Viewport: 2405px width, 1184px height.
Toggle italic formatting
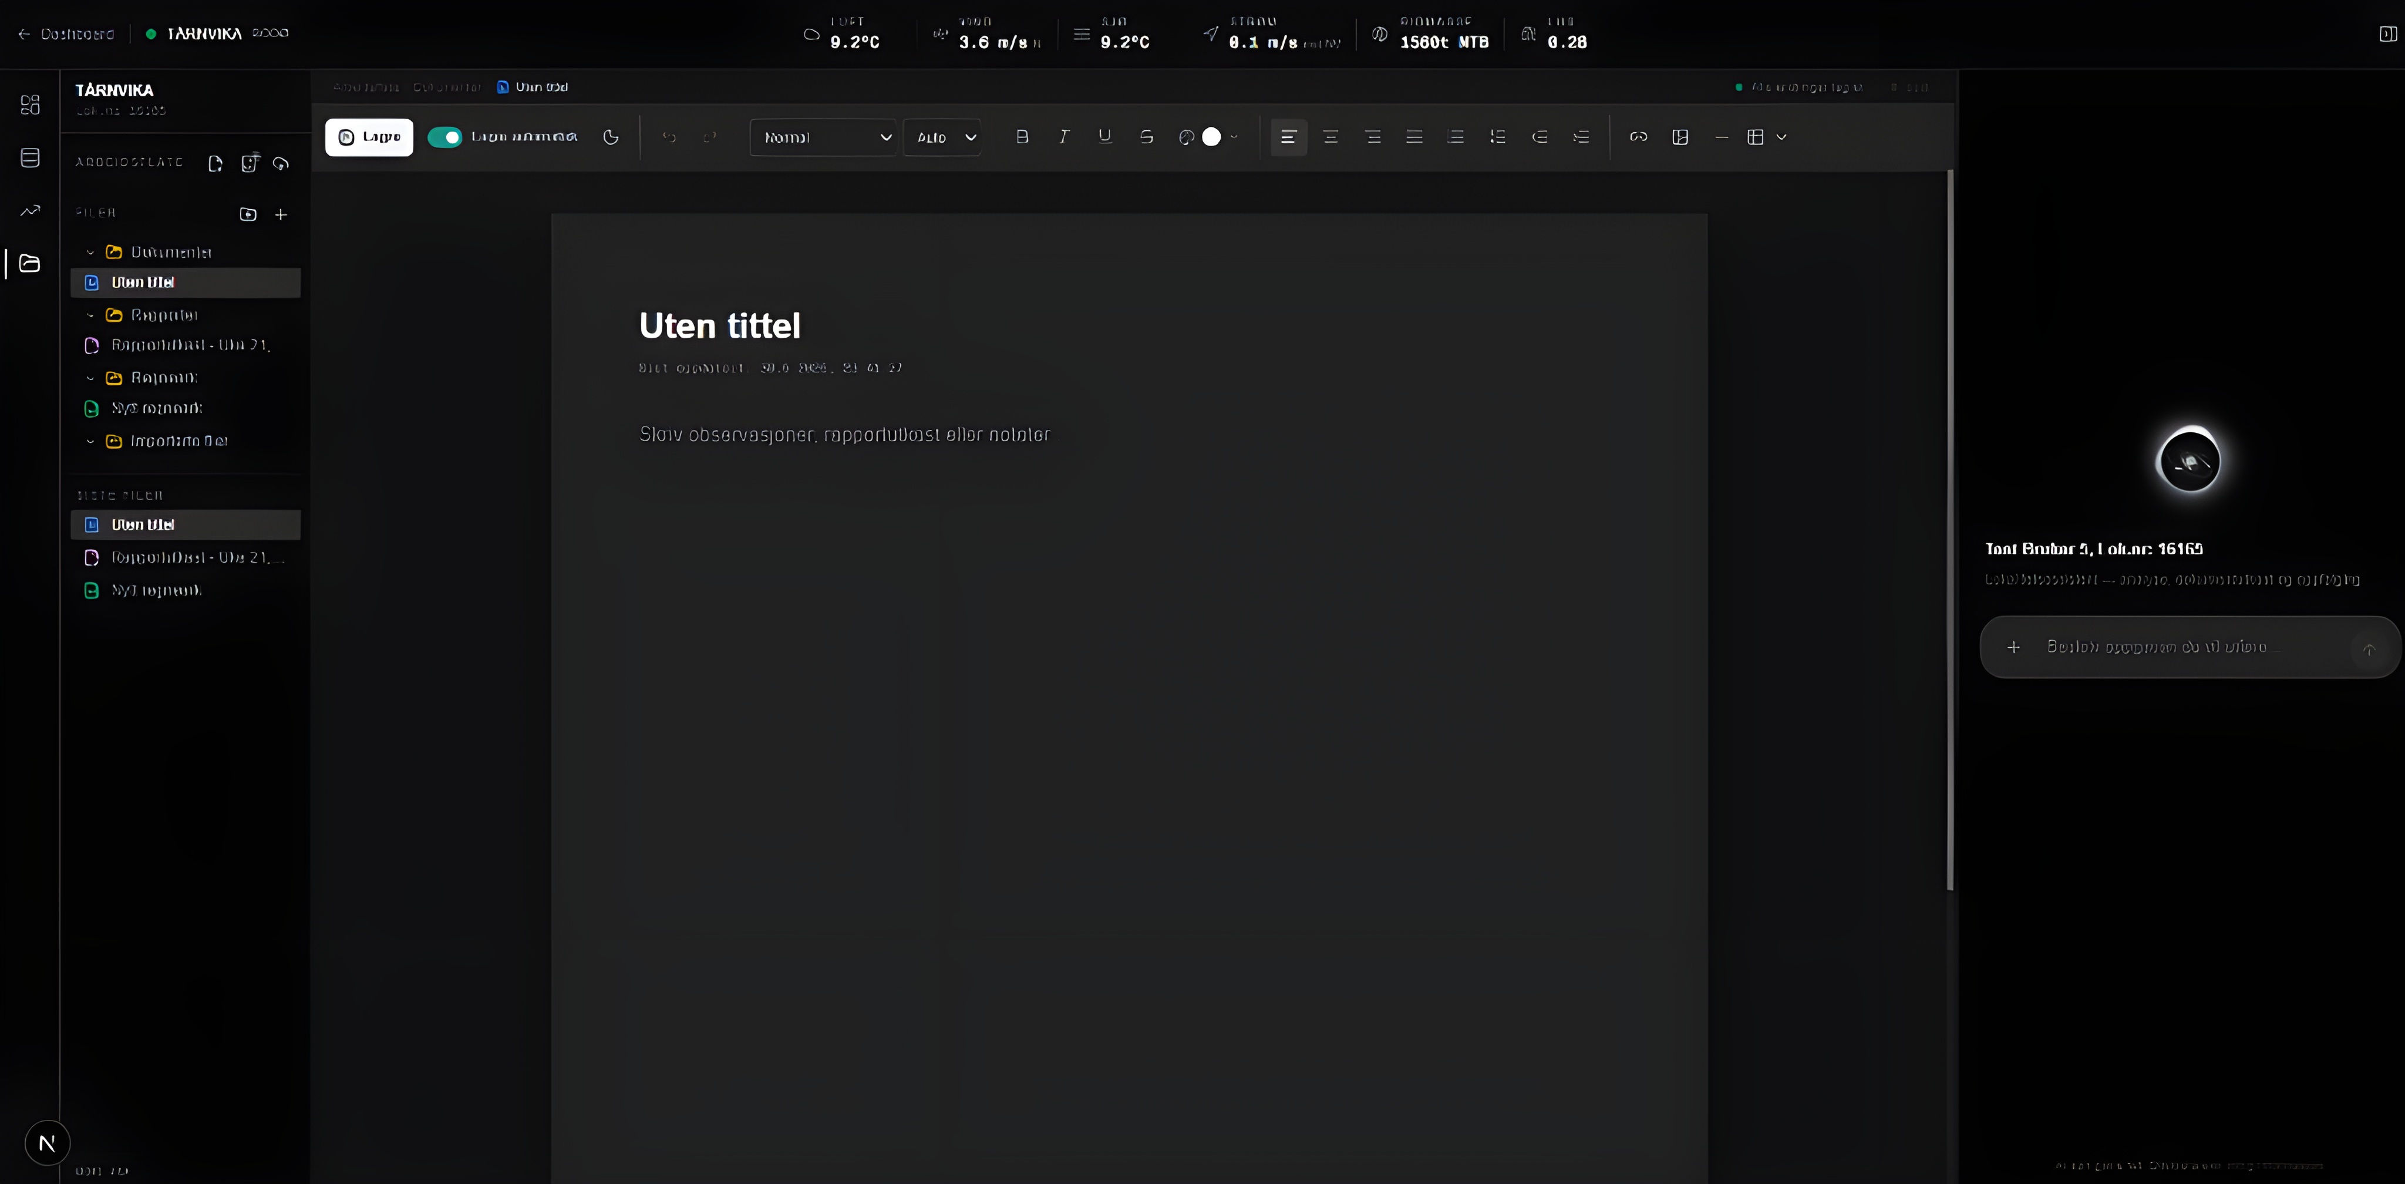tap(1063, 136)
